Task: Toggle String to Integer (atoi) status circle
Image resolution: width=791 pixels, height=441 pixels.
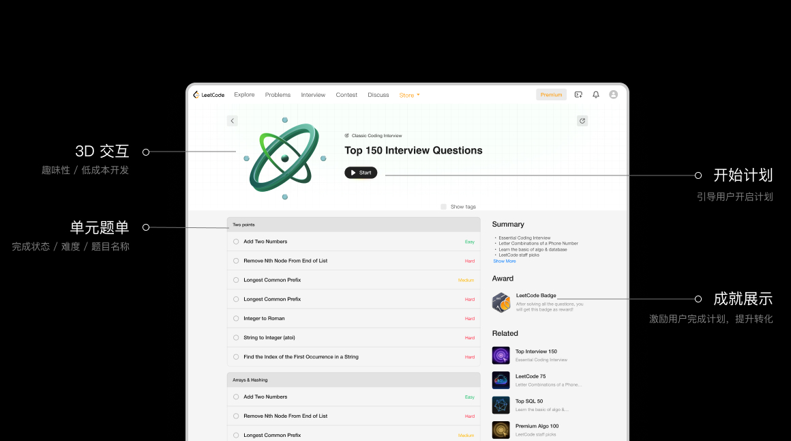Action: pos(236,338)
